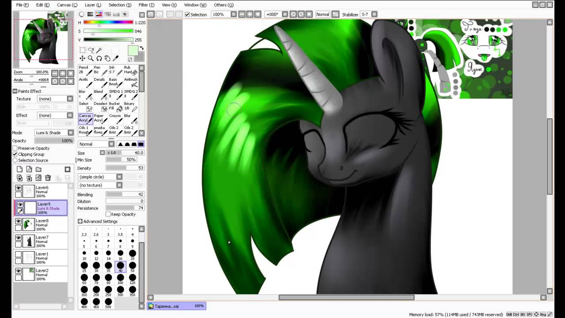Select Layer9 in the layer list

point(41,208)
